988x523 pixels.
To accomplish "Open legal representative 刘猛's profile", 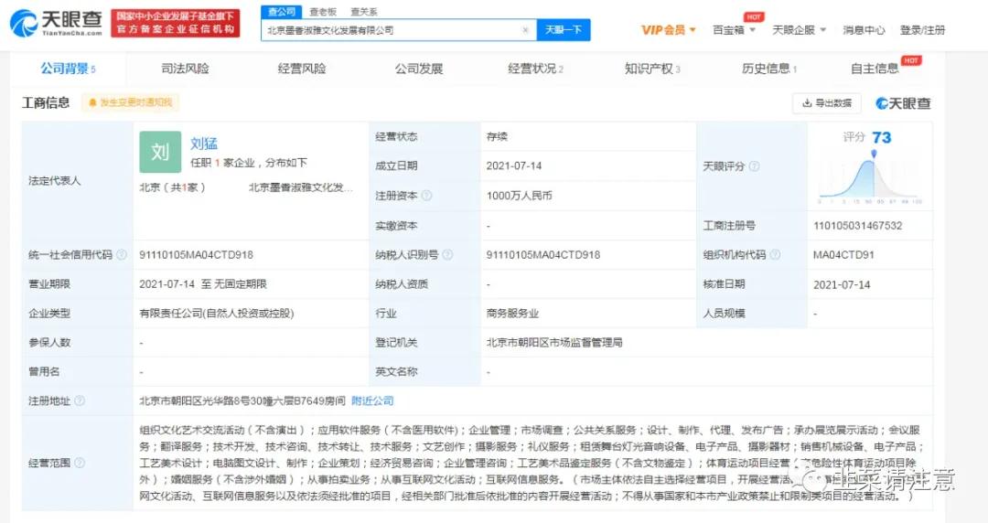I will [x=204, y=144].
